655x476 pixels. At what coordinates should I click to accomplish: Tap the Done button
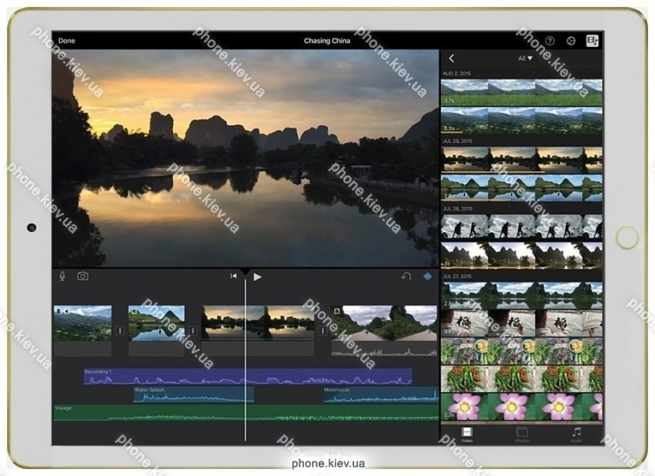click(66, 40)
